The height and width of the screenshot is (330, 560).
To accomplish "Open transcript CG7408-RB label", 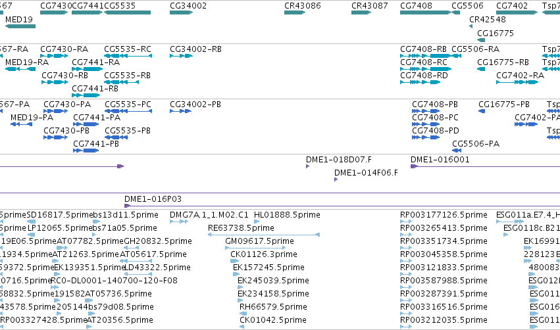I will 424,49.
